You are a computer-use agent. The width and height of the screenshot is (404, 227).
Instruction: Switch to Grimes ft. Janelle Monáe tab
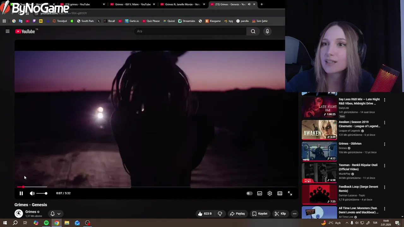click(183, 4)
